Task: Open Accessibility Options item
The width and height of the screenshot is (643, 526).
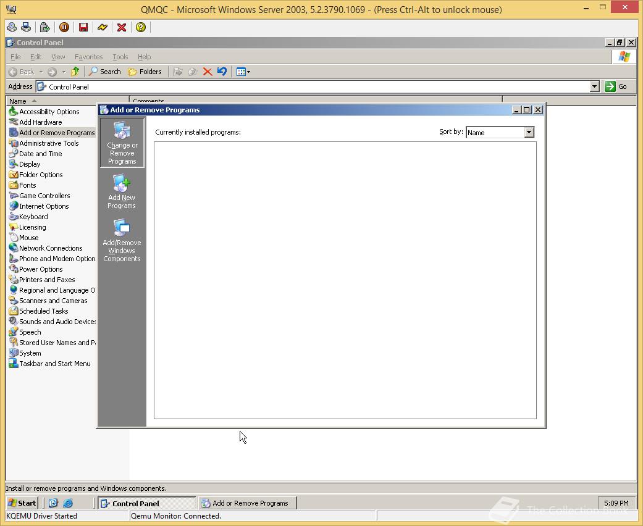Action: pos(44,112)
